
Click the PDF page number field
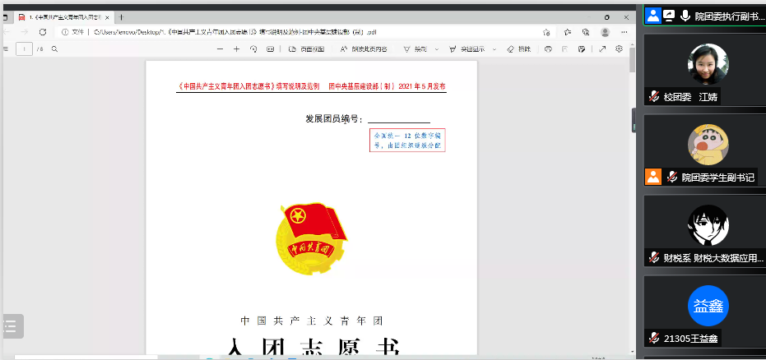pyautogui.click(x=25, y=48)
